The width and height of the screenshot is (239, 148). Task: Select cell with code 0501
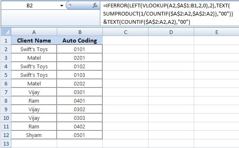pos(80,135)
